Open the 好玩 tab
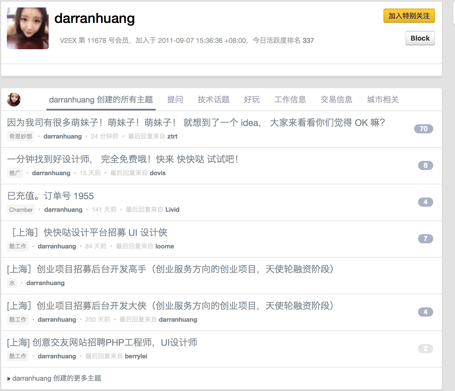Image resolution: width=455 pixels, height=391 pixels. [x=252, y=100]
